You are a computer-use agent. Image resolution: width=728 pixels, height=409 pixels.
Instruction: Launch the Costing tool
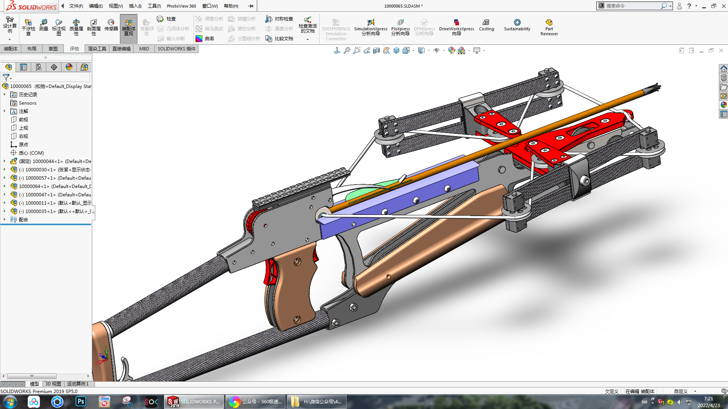(486, 25)
